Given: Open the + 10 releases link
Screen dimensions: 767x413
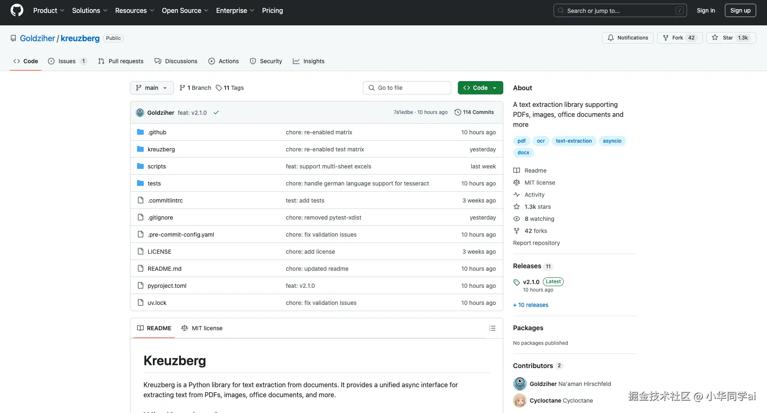Looking at the screenshot, I should (x=531, y=305).
